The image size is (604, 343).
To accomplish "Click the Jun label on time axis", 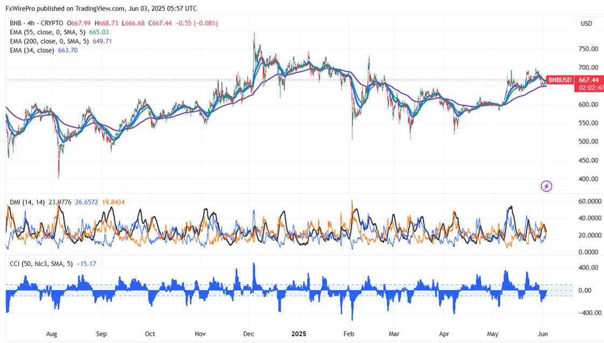I will (x=543, y=334).
